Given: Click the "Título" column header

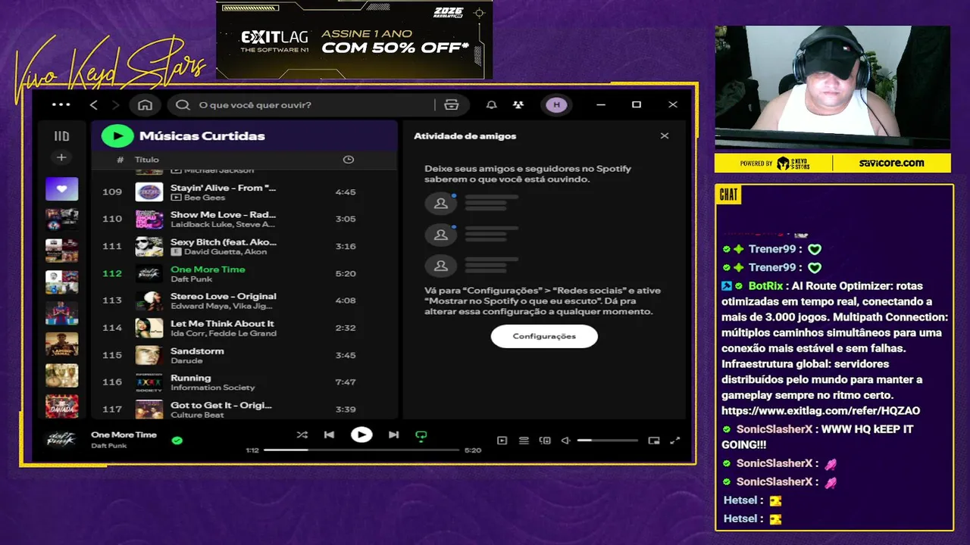Looking at the screenshot, I should coord(147,160).
